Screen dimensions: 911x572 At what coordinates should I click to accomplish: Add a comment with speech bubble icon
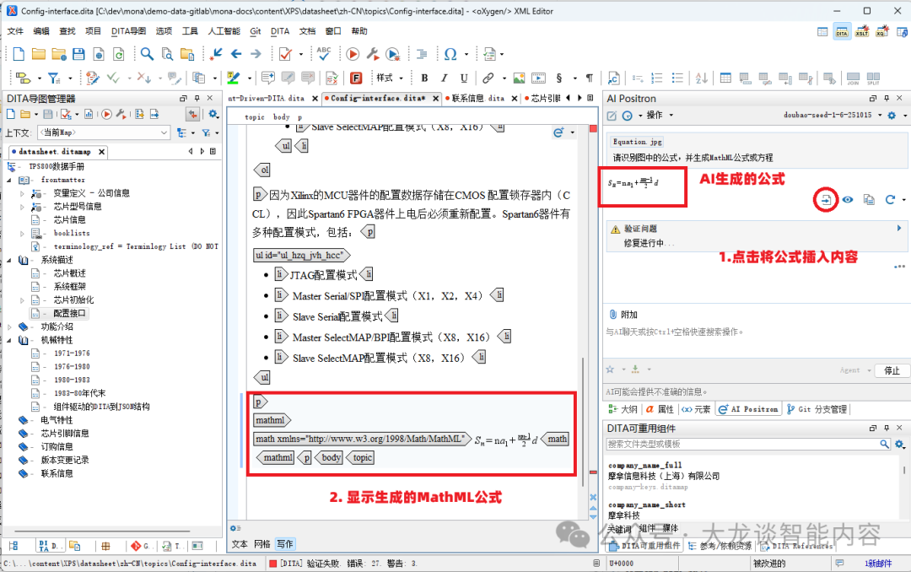(268, 78)
